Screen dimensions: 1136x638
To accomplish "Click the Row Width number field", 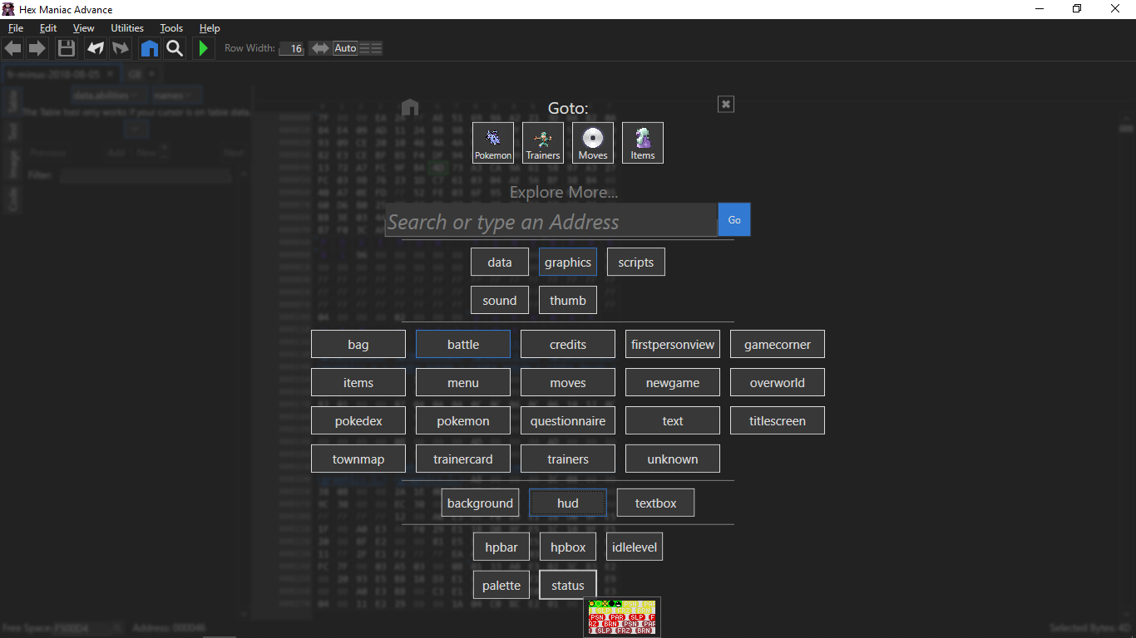I will point(291,49).
